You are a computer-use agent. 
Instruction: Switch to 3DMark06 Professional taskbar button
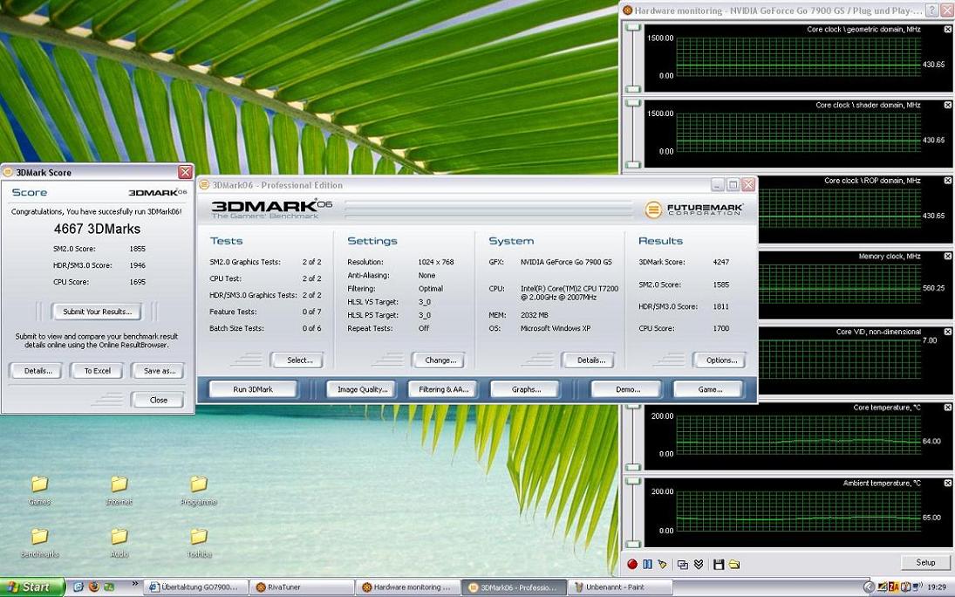point(513,587)
